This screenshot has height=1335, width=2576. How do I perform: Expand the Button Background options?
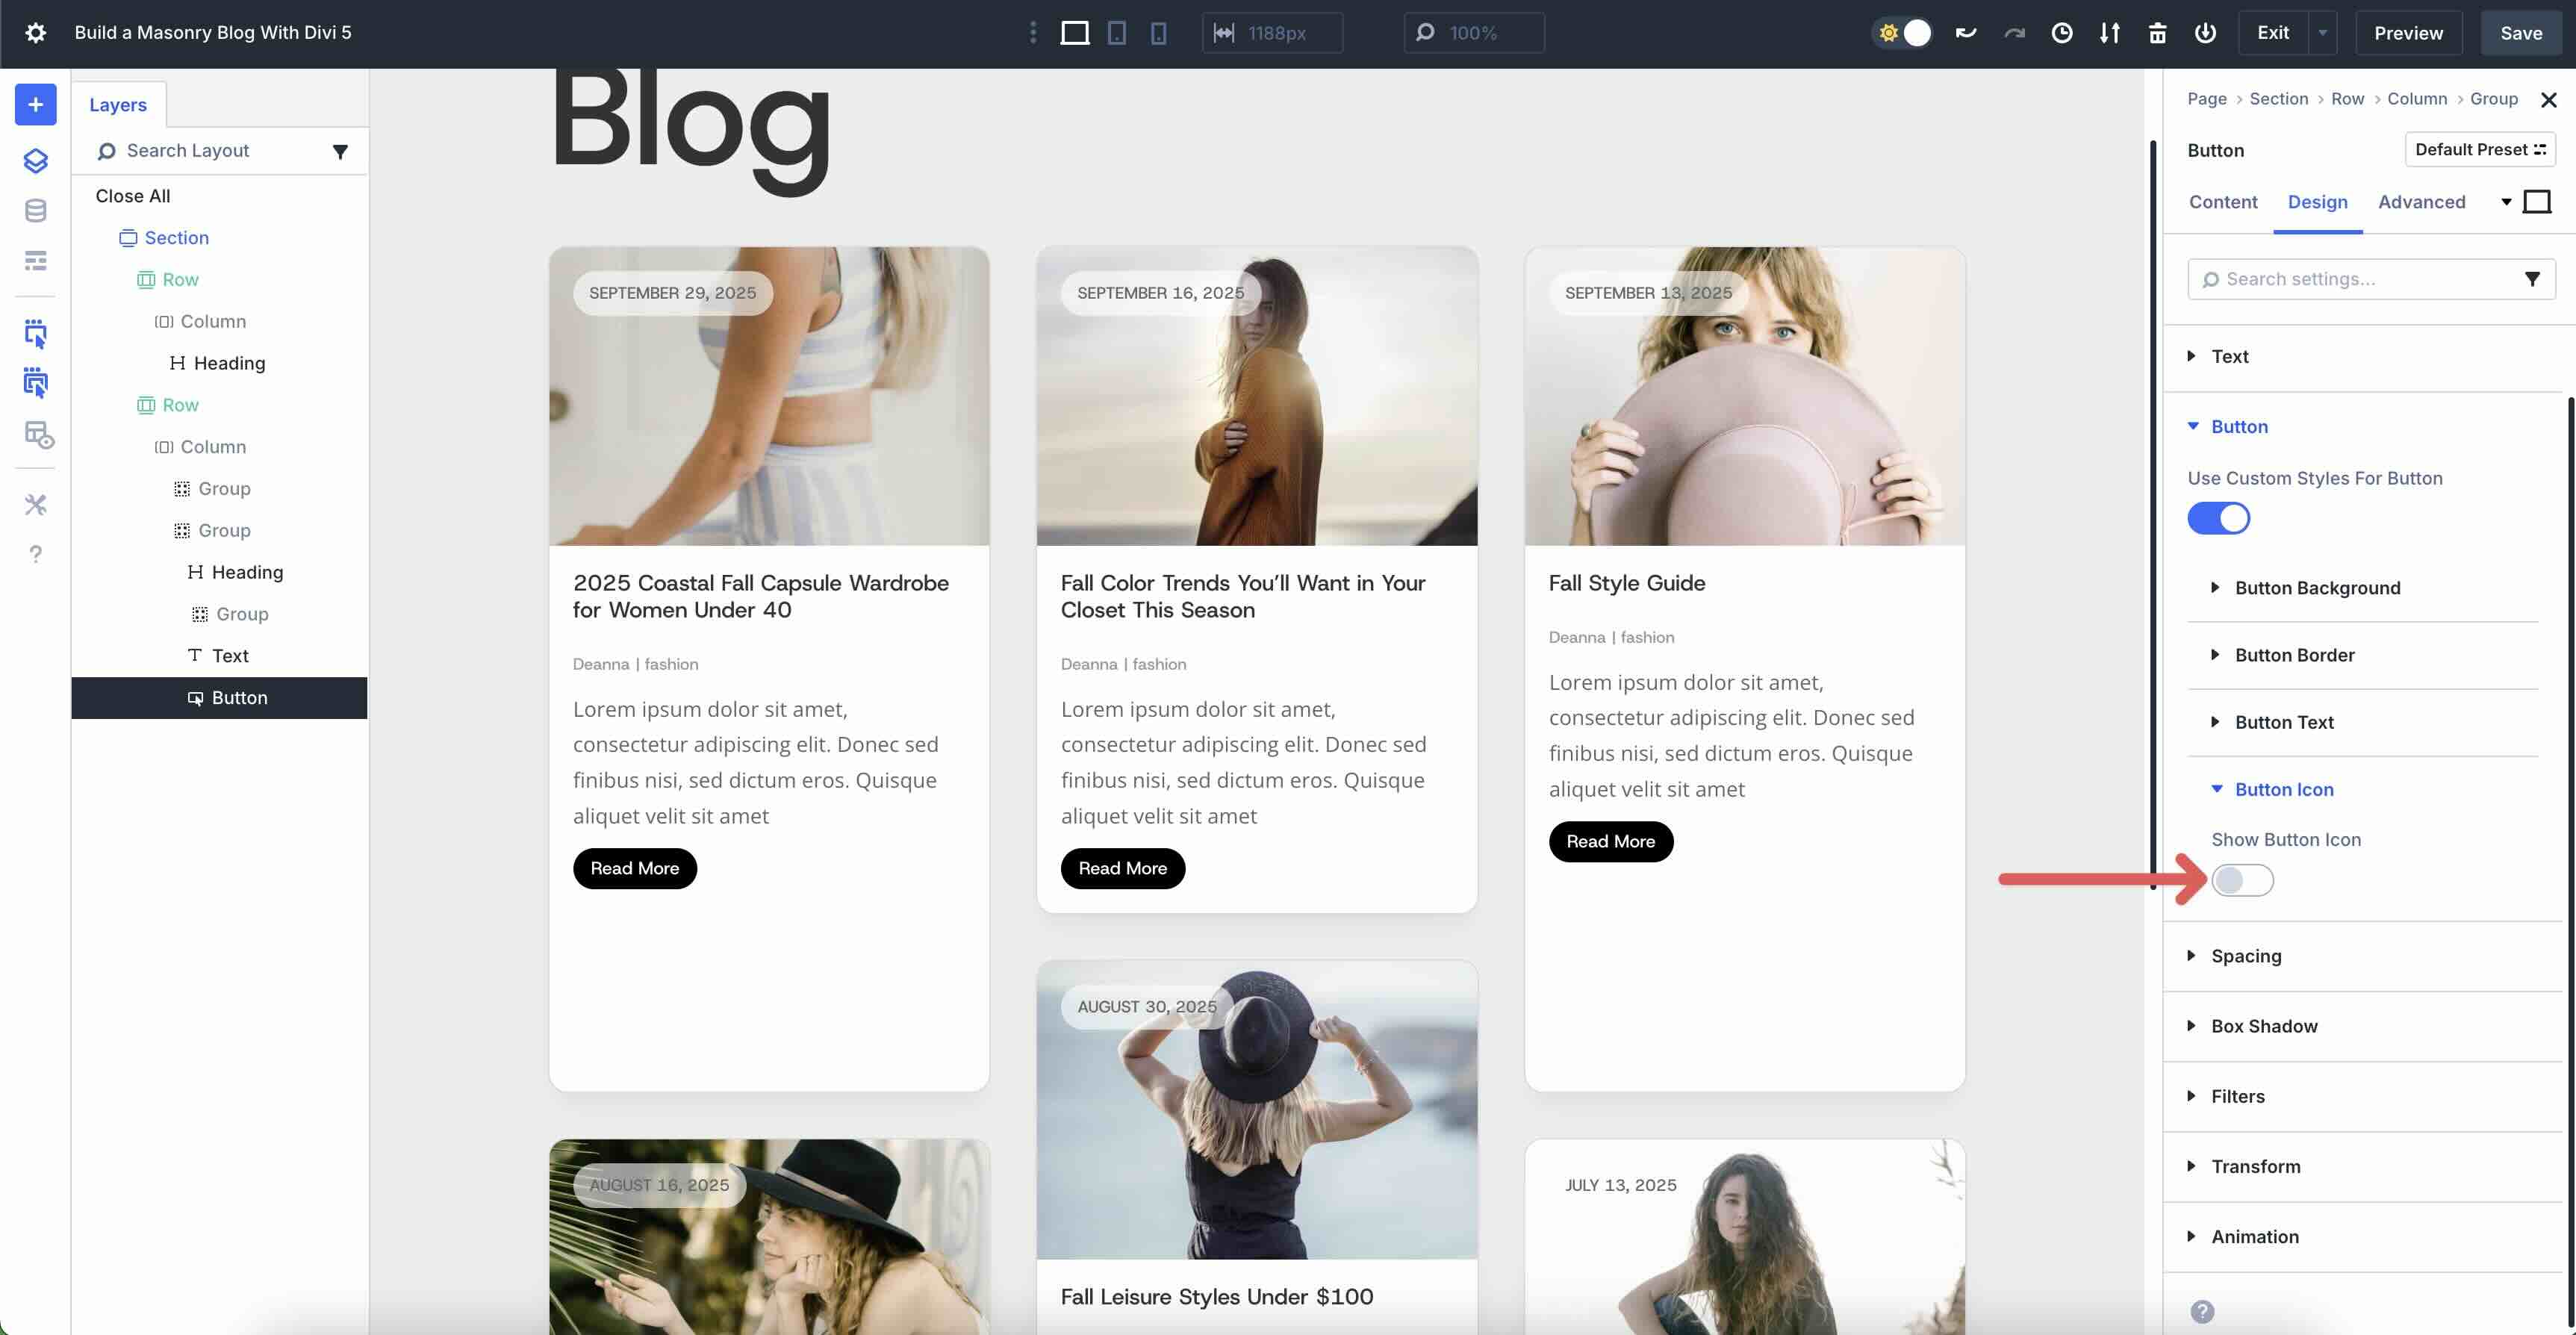coord(2317,588)
